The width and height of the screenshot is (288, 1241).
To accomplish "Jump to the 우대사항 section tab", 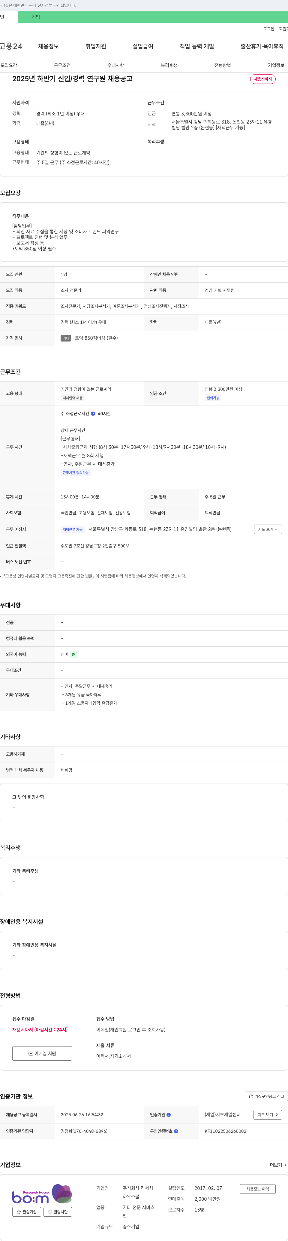I will pyautogui.click(x=115, y=66).
